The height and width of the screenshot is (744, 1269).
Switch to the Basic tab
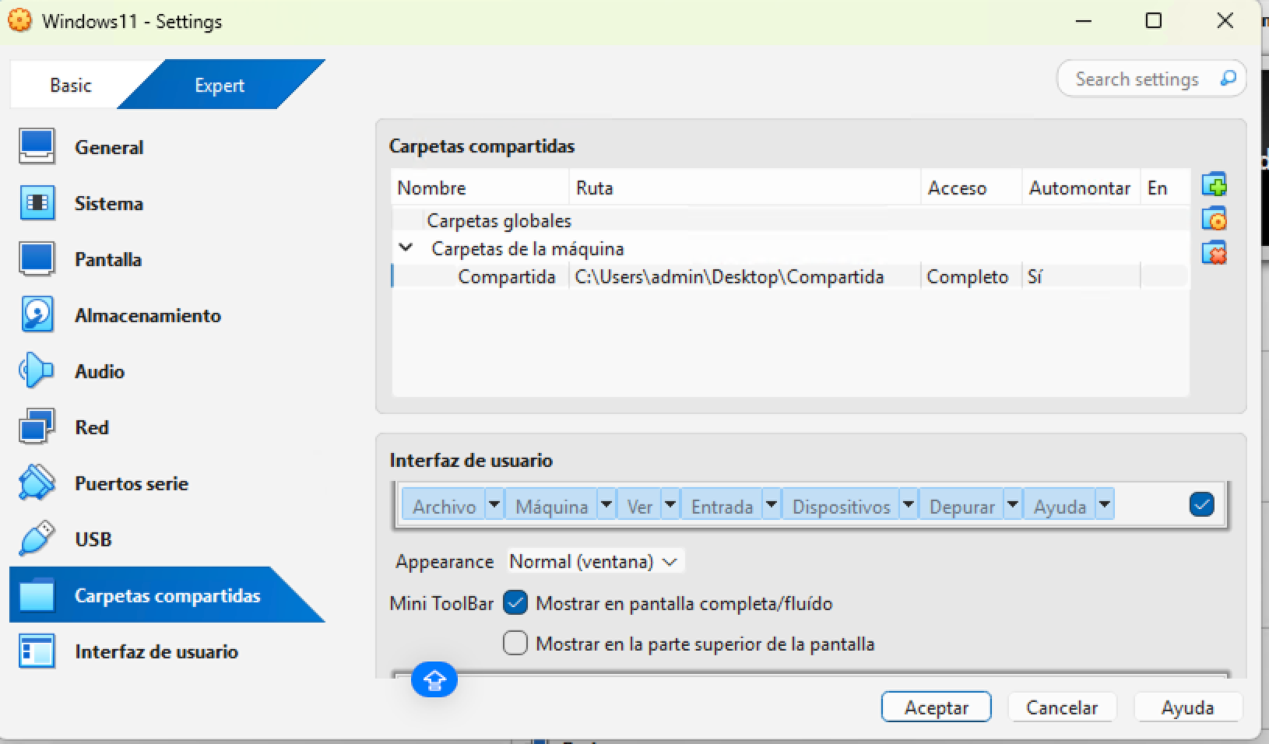tap(70, 85)
